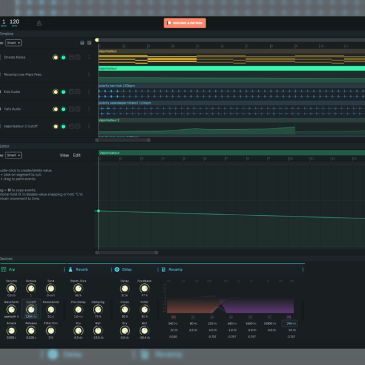Mute the Kick Audio track

pos(72,92)
